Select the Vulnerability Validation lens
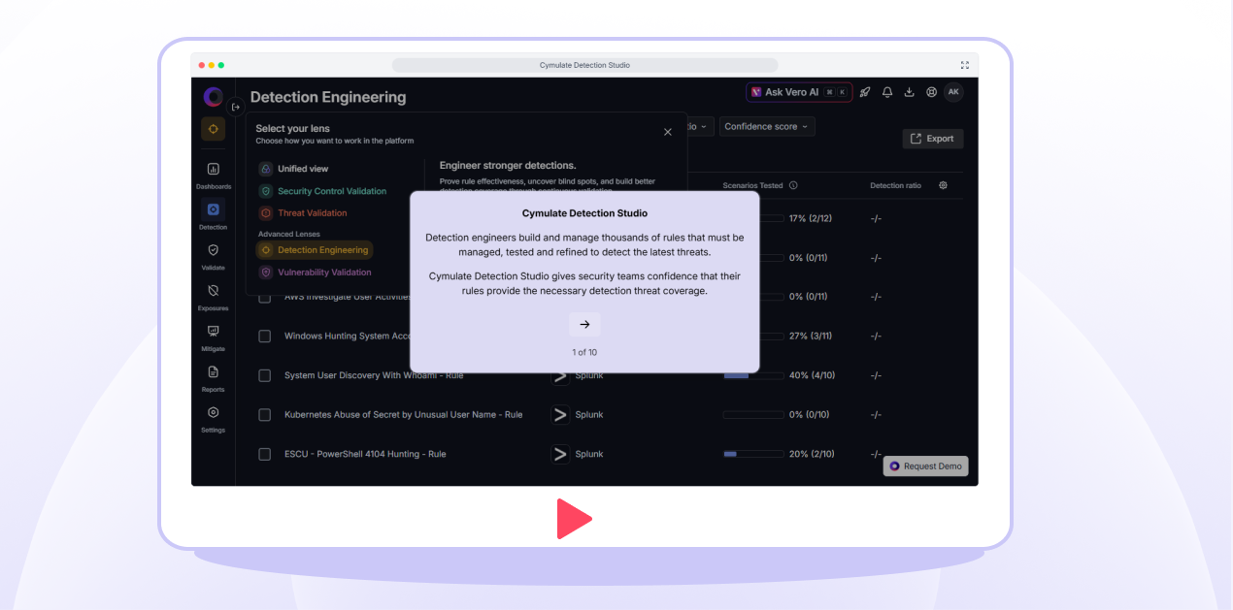 [316, 273]
